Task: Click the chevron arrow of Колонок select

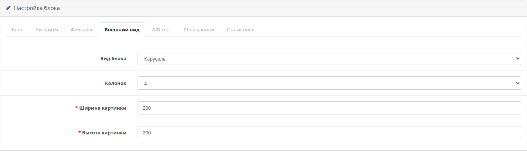Action: pos(517,83)
